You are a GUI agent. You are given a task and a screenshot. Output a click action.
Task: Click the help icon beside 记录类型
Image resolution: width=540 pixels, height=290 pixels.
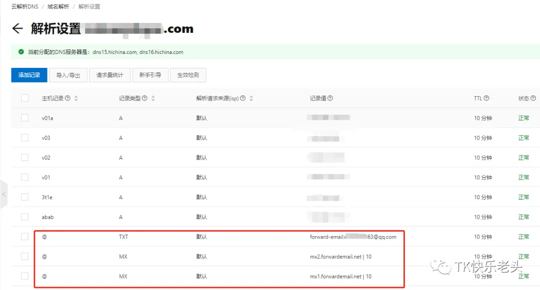click(x=144, y=98)
